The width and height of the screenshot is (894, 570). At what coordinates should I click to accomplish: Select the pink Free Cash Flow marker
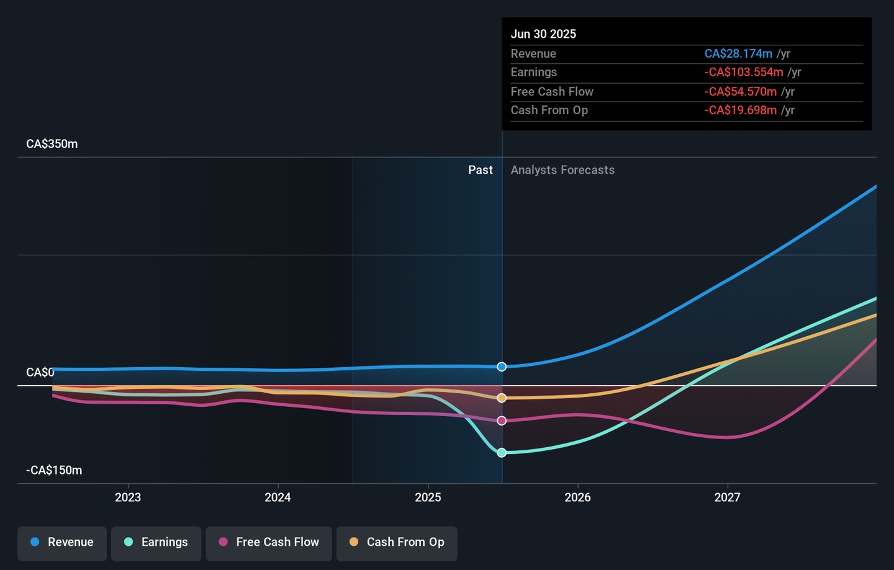(x=502, y=421)
